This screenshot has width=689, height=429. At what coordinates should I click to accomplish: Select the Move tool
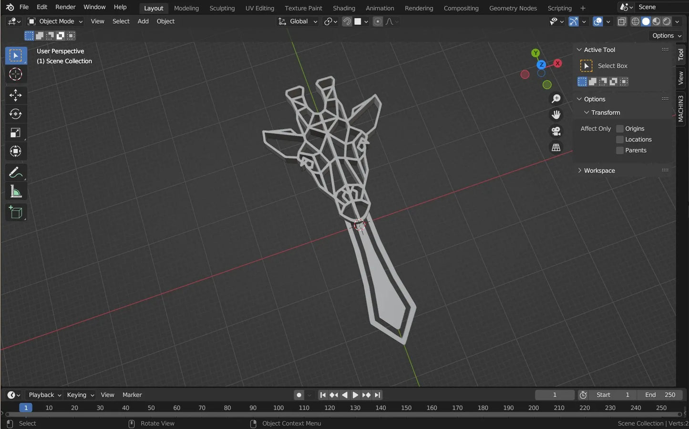pos(16,95)
